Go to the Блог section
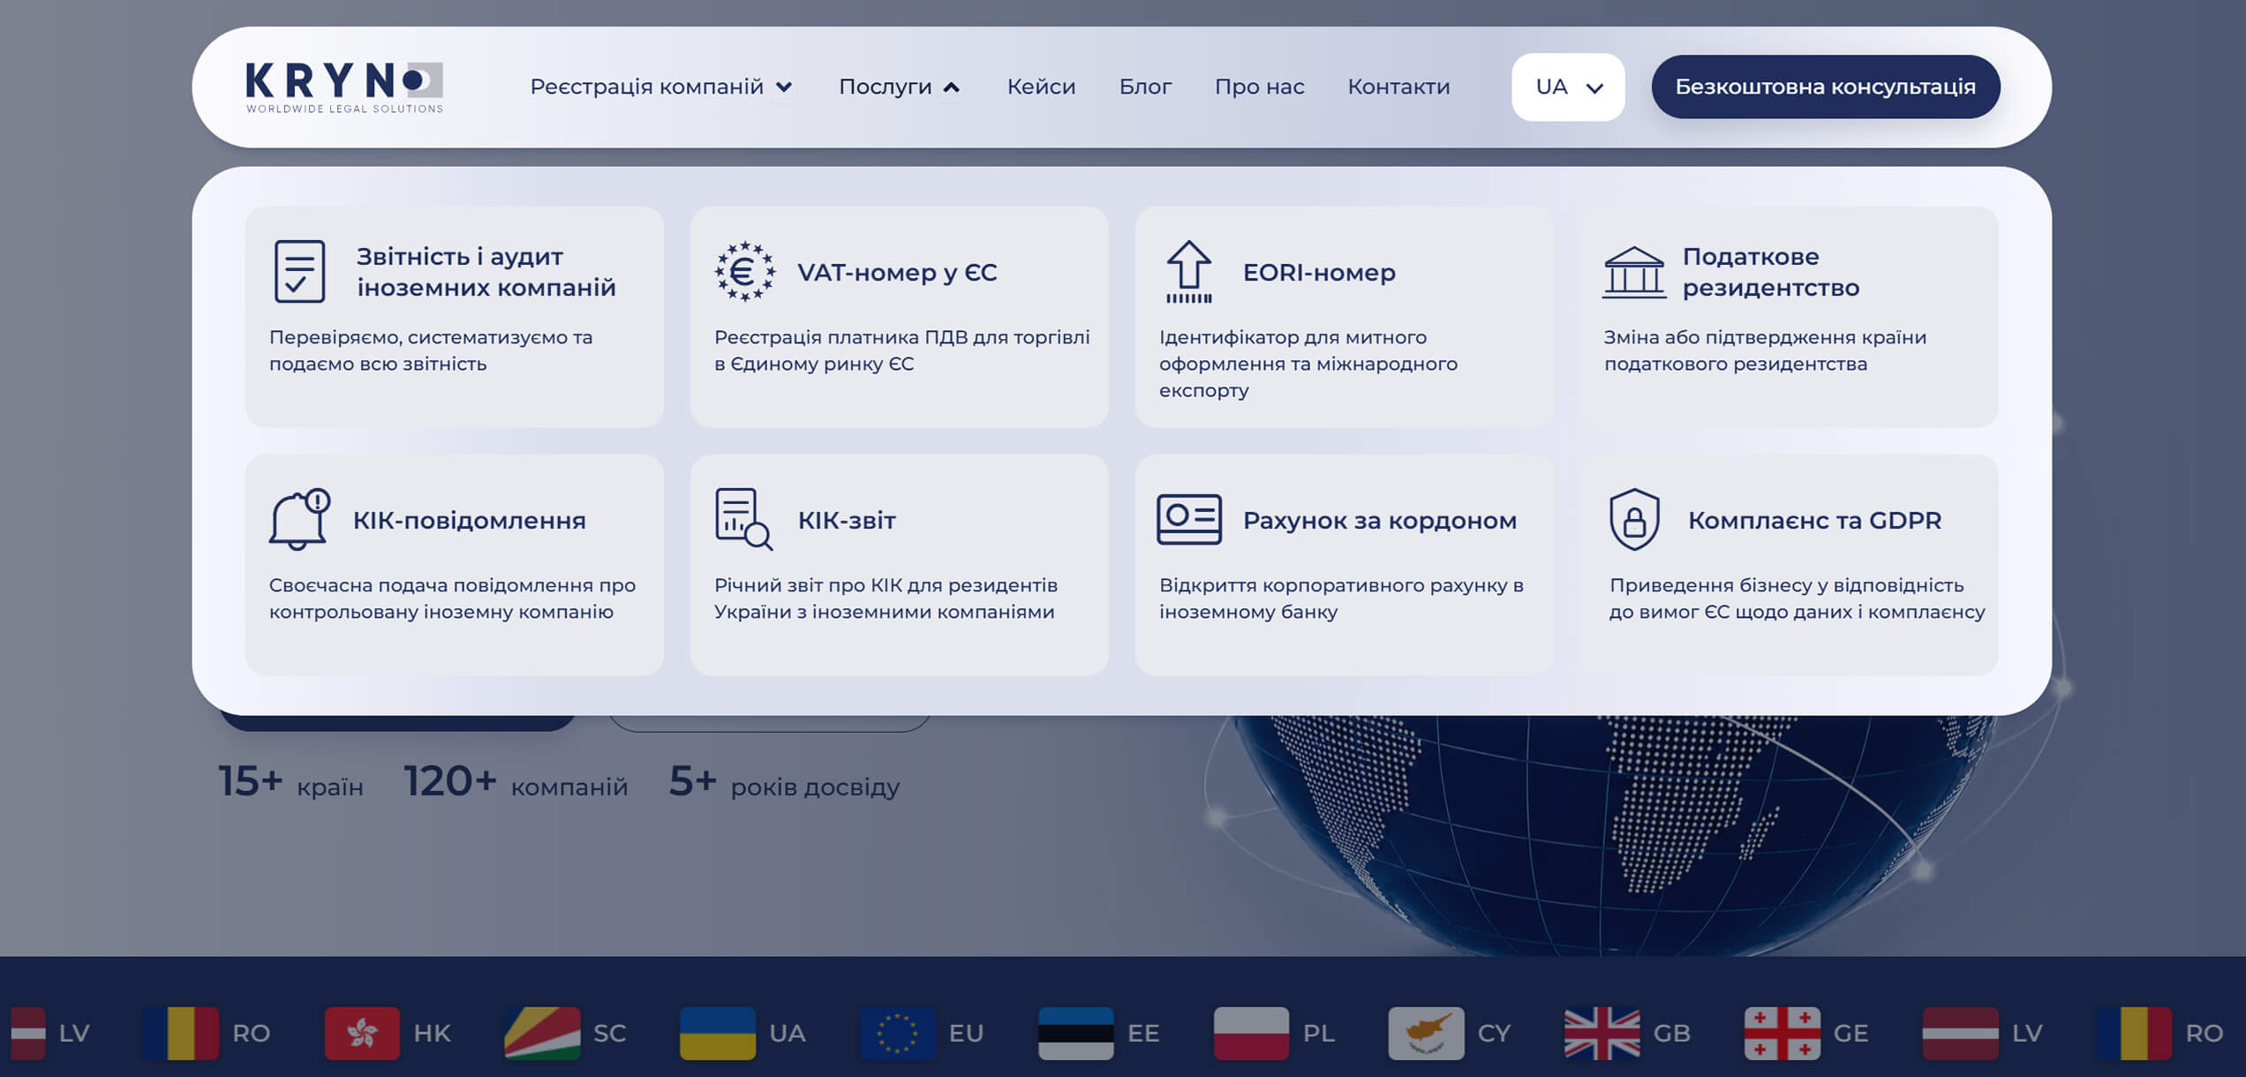2246x1077 pixels. point(1145,87)
